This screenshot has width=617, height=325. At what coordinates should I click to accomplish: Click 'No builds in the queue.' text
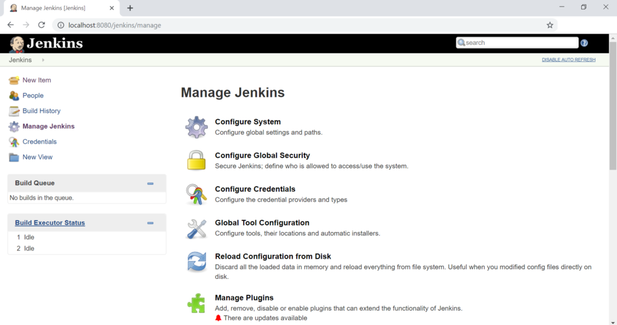point(42,198)
